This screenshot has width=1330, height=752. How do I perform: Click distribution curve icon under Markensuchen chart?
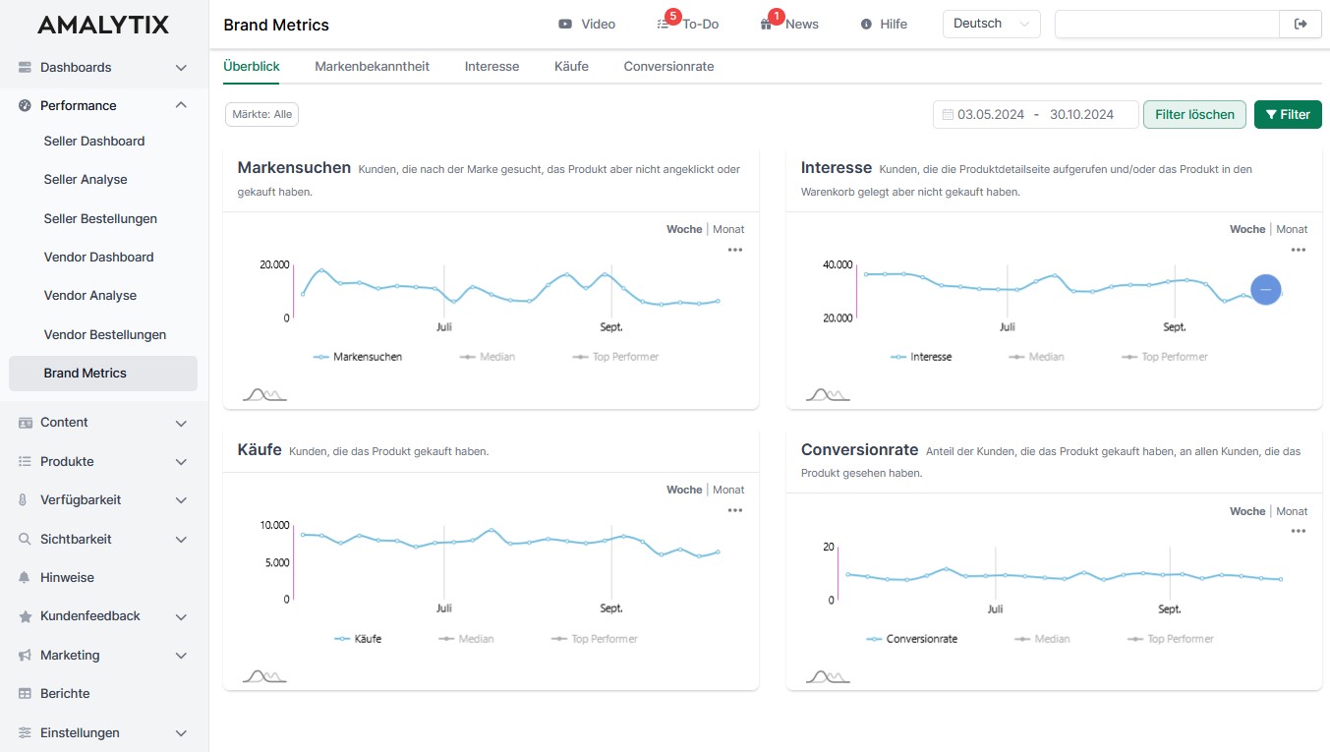click(264, 394)
